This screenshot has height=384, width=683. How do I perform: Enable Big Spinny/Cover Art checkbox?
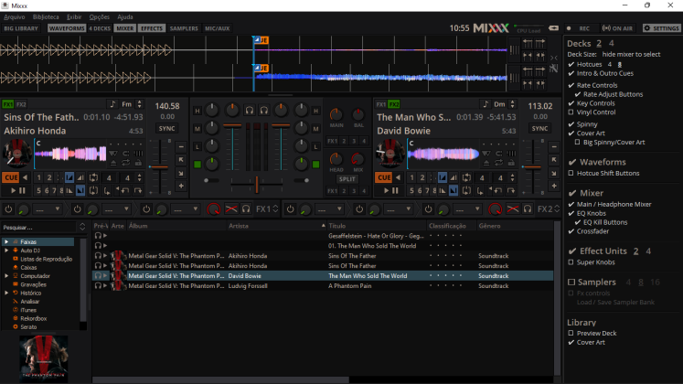[x=577, y=143]
